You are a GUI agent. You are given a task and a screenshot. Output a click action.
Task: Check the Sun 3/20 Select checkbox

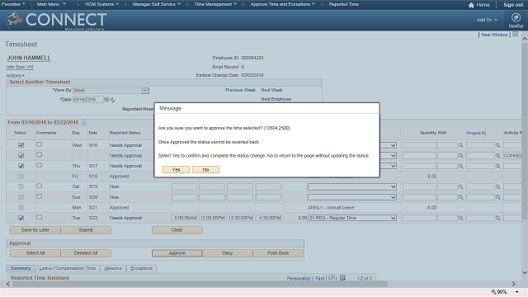21,197
